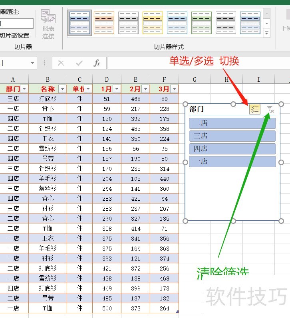
Task: Open the 单位 column filter dropdown
Action: [x=88, y=89]
